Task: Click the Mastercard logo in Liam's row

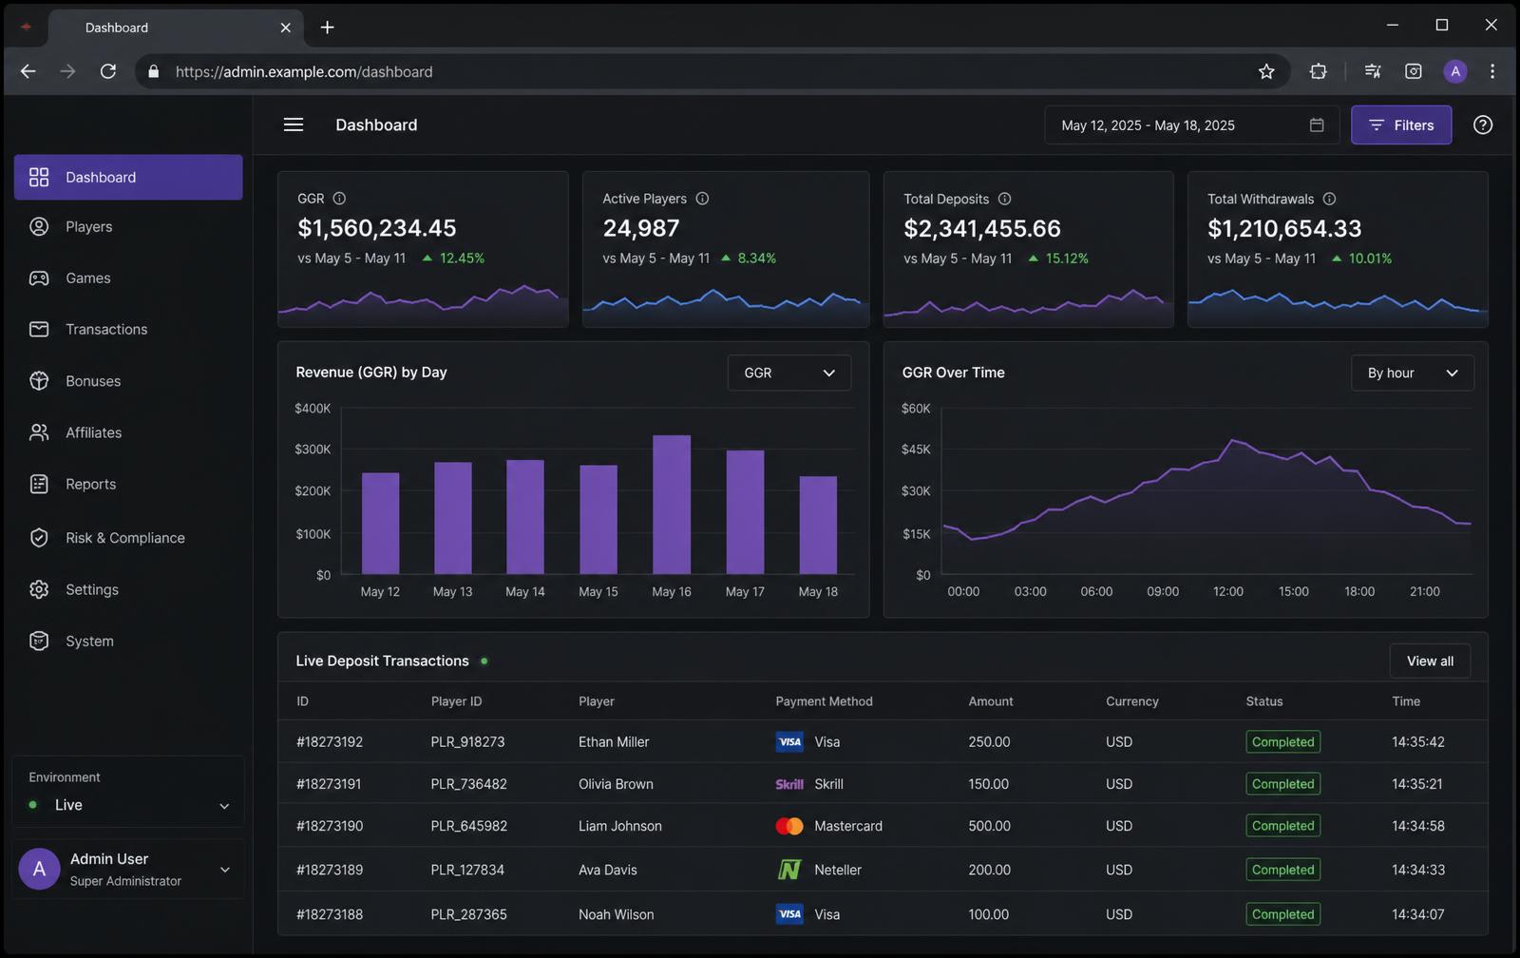Action: [789, 826]
